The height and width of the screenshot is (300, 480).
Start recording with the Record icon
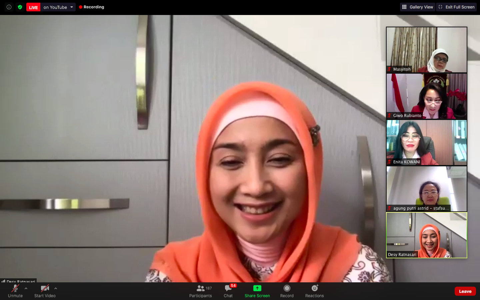pyautogui.click(x=287, y=288)
